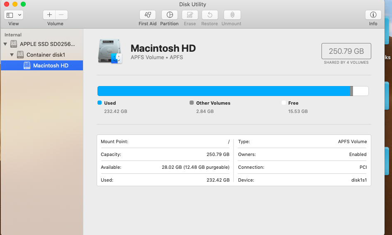Click the Owners 'Enabled' table value
Viewport: 392px width, 235px height.
click(x=358, y=154)
